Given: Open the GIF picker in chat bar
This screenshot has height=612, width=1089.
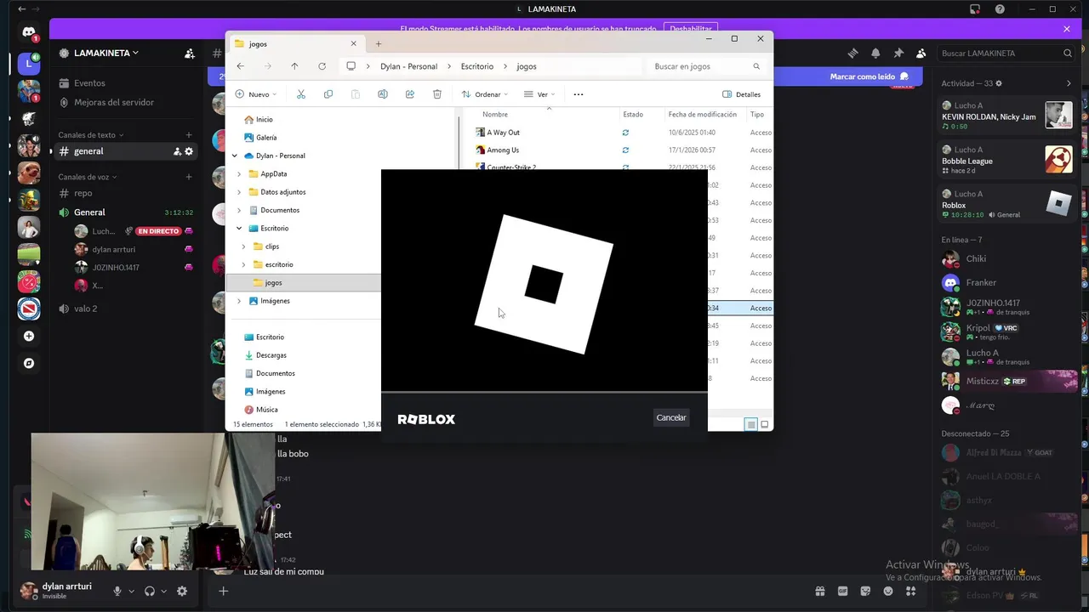Looking at the screenshot, I should pyautogui.click(x=843, y=591).
